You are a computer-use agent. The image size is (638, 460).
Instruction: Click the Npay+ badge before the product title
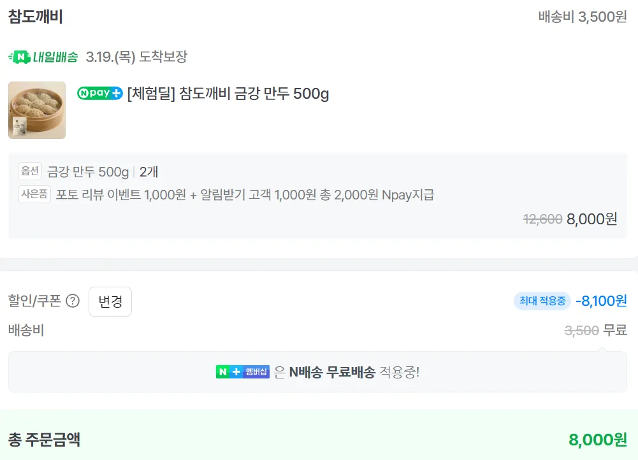[x=99, y=94]
